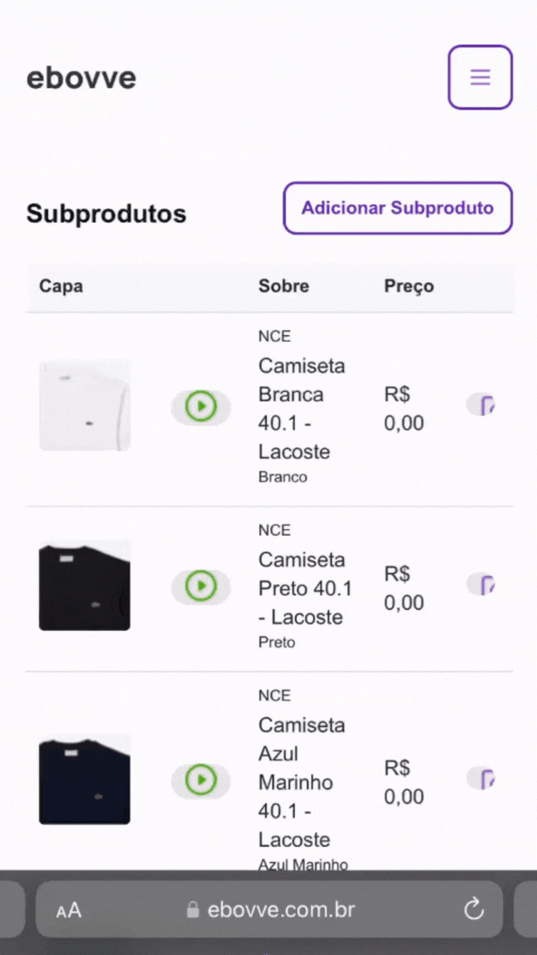Open the black shirt cover thumbnail

click(x=84, y=585)
